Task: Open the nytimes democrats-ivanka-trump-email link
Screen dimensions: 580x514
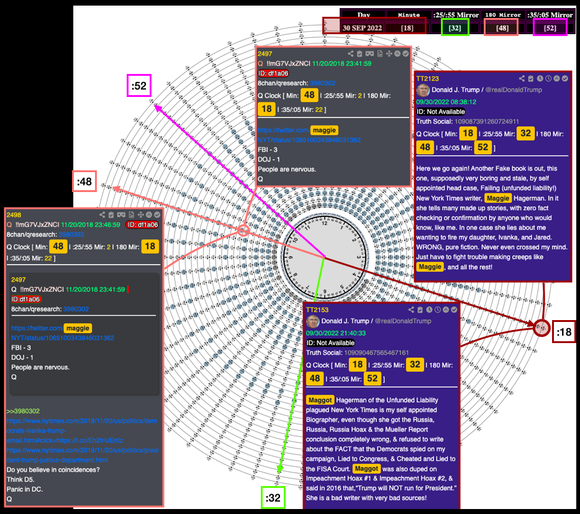Action: coord(81,431)
